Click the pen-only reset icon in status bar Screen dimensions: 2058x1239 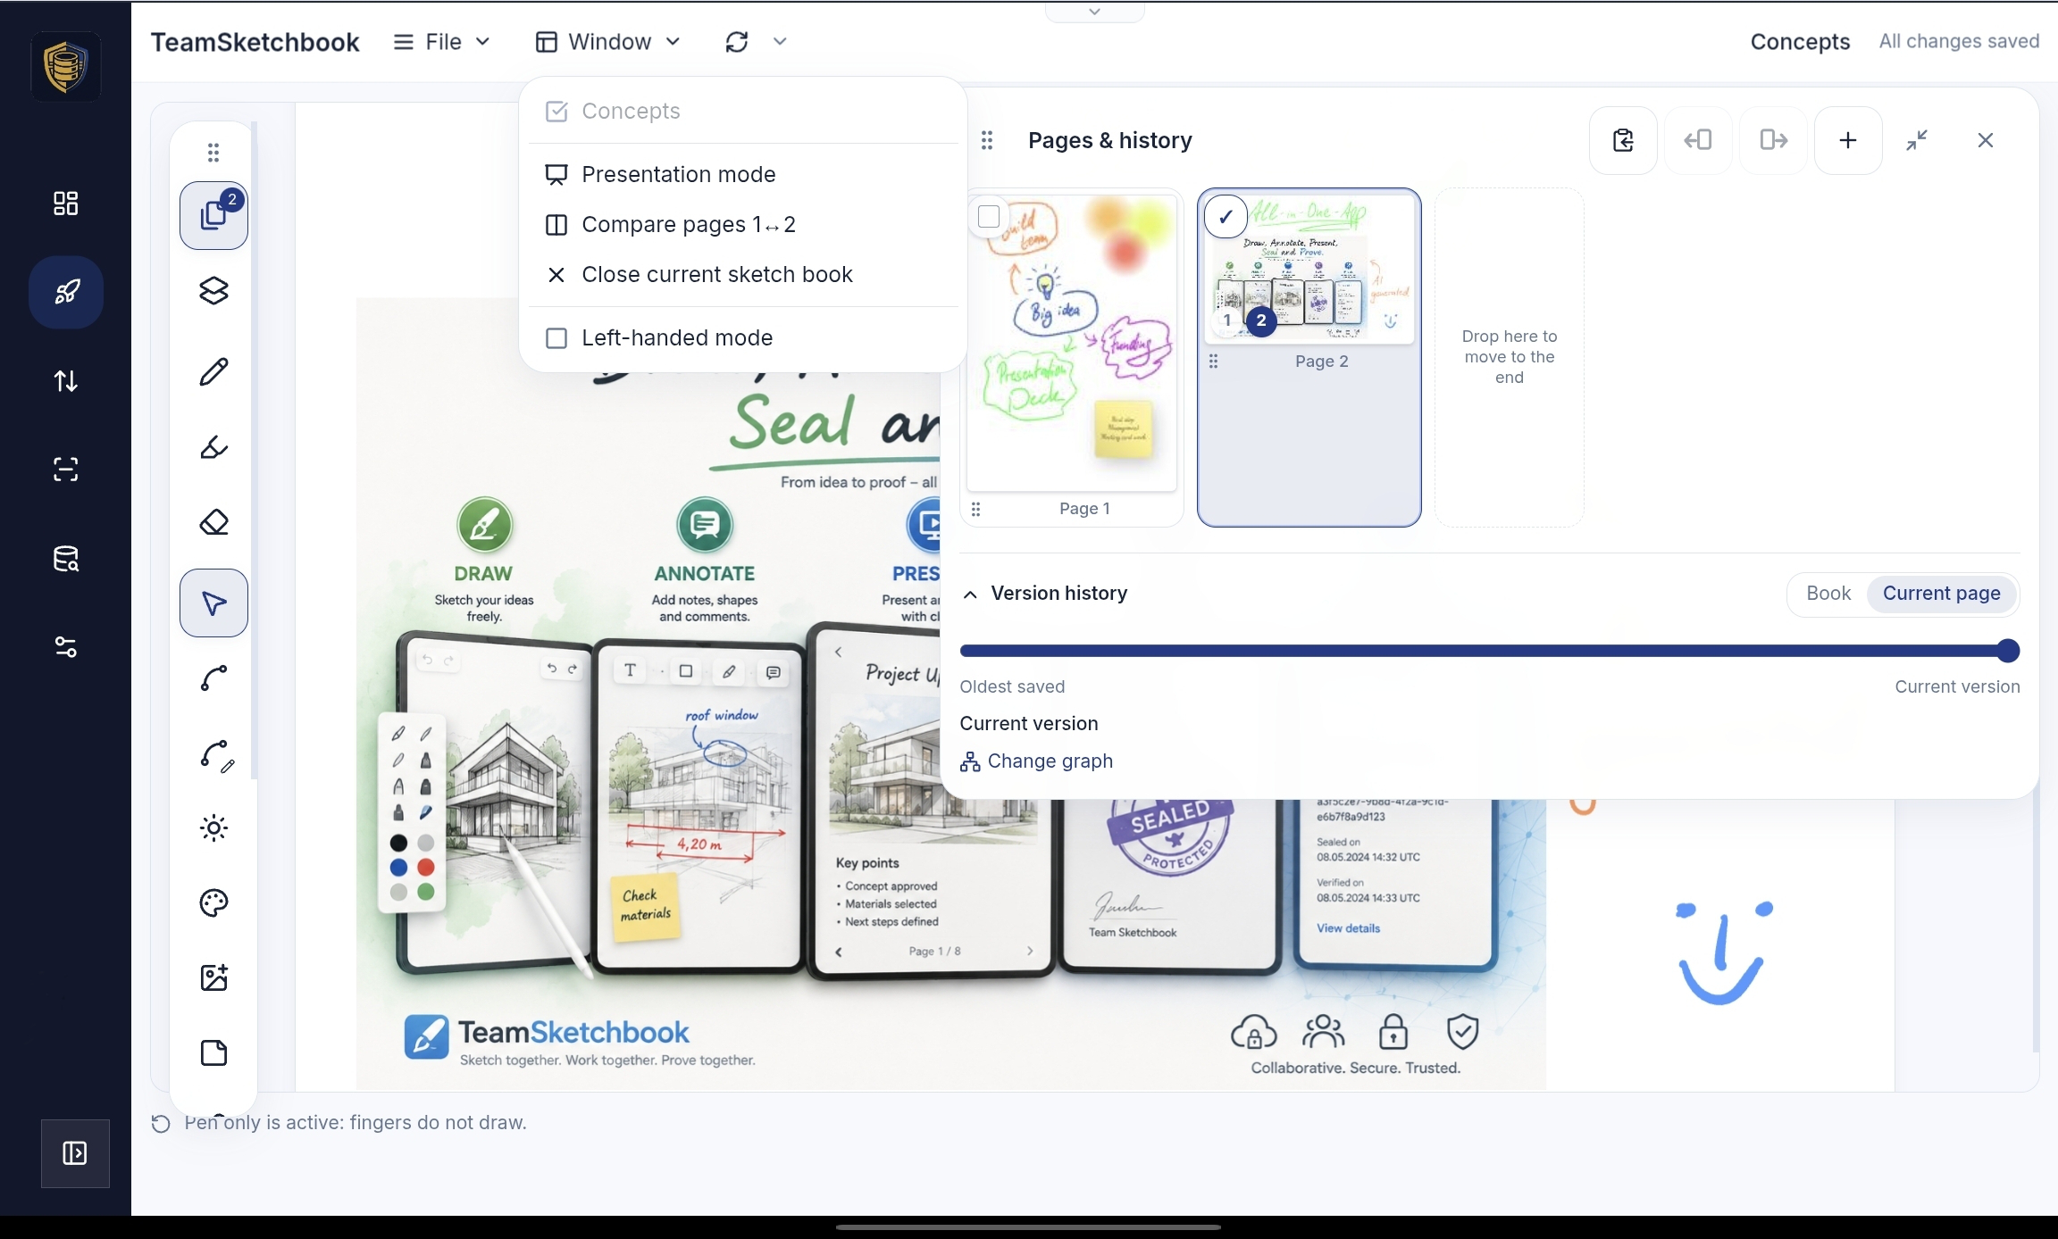click(x=161, y=1124)
